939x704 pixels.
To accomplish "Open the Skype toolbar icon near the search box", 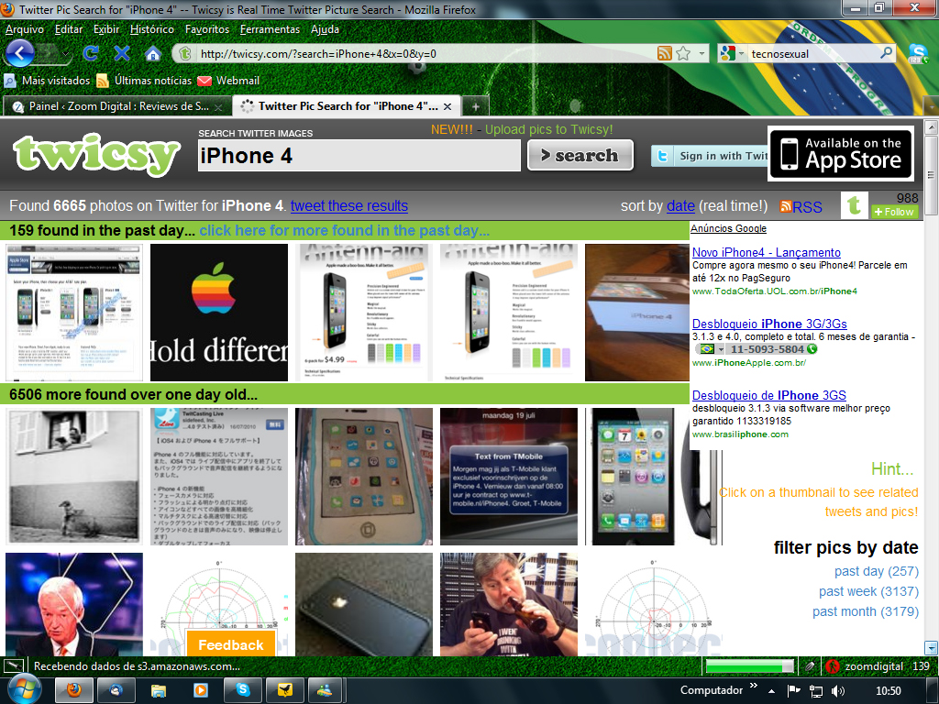I will pos(918,53).
